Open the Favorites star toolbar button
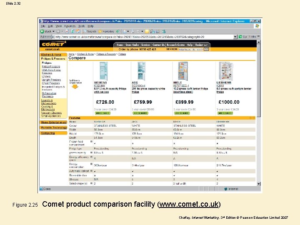300x225 pixels. click(x=106, y=31)
